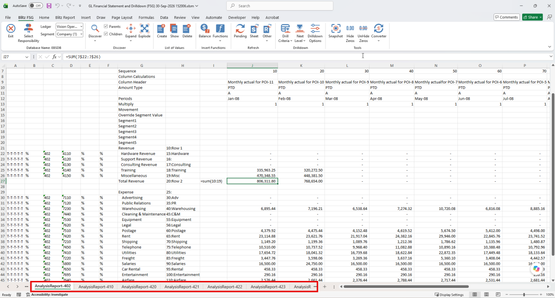
Task: Open Drilldown Options
Action: [x=315, y=33]
